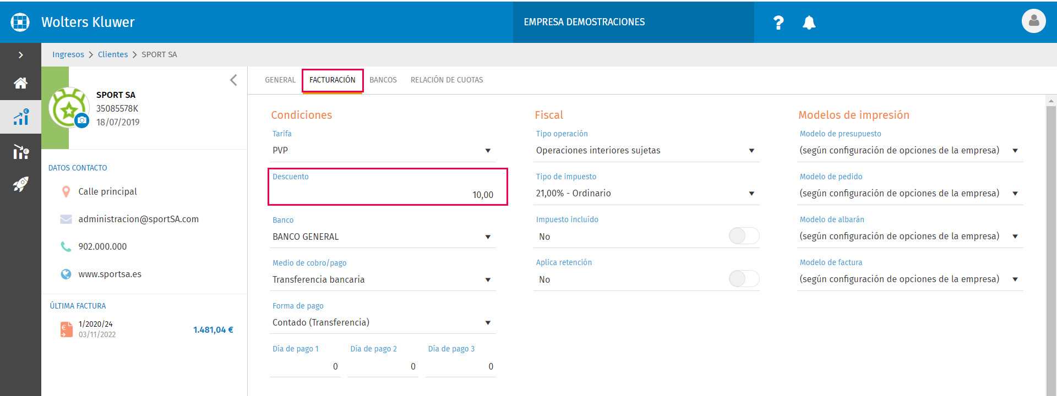The width and height of the screenshot is (1057, 396).
Task: Open the Modelo de albarán dropdown
Action: pyautogui.click(x=910, y=237)
